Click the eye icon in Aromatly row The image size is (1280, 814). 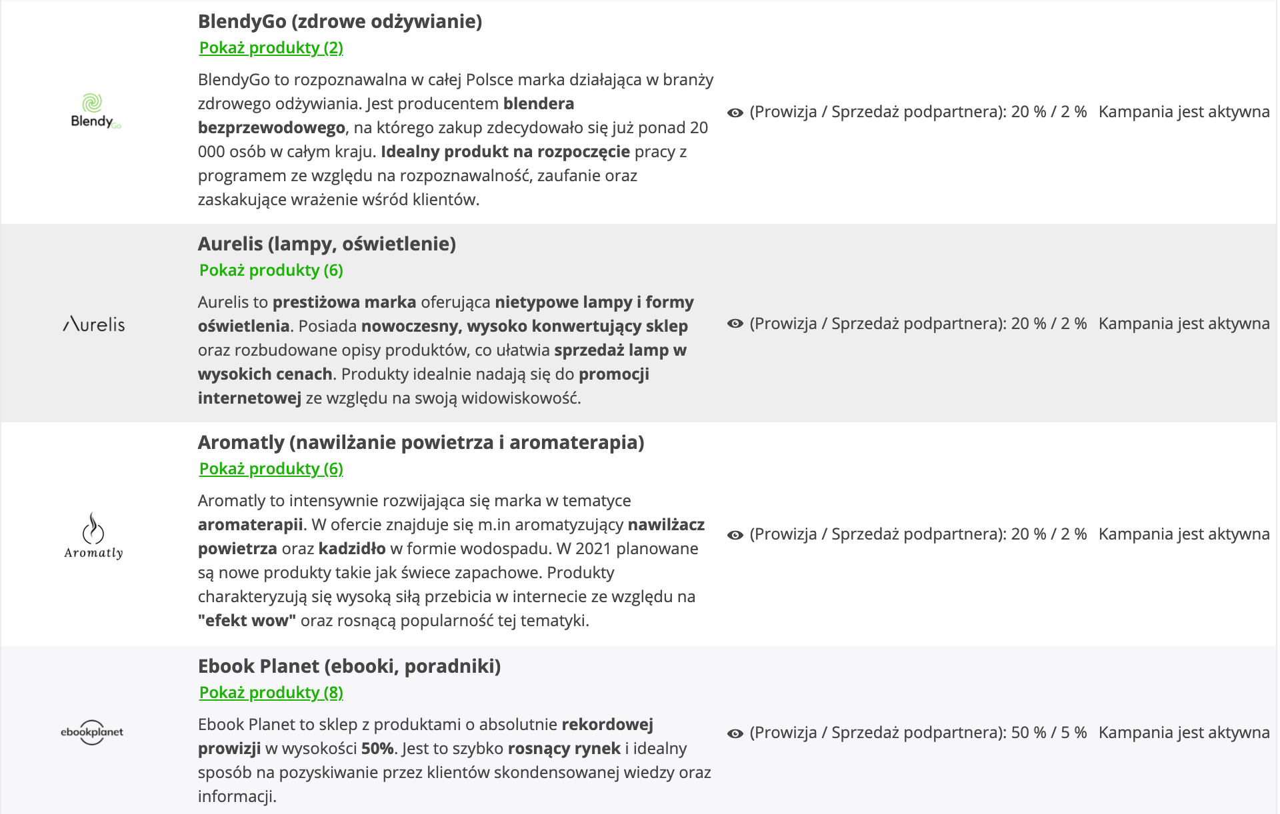[x=735, y=535]
